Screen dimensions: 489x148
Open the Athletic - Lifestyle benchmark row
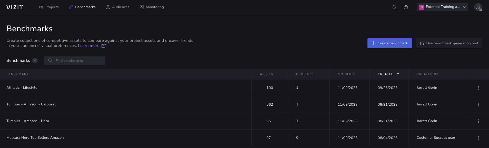tap(22, 88)
